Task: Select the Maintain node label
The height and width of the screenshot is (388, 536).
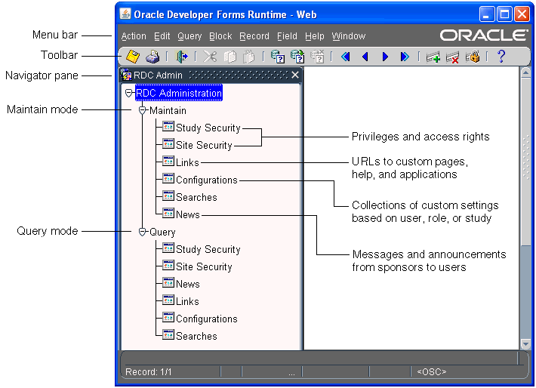Action: [168, 110]
